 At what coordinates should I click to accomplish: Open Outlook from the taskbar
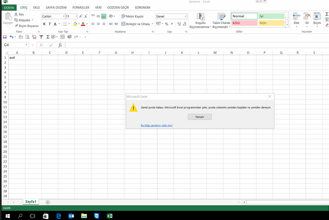71,216
